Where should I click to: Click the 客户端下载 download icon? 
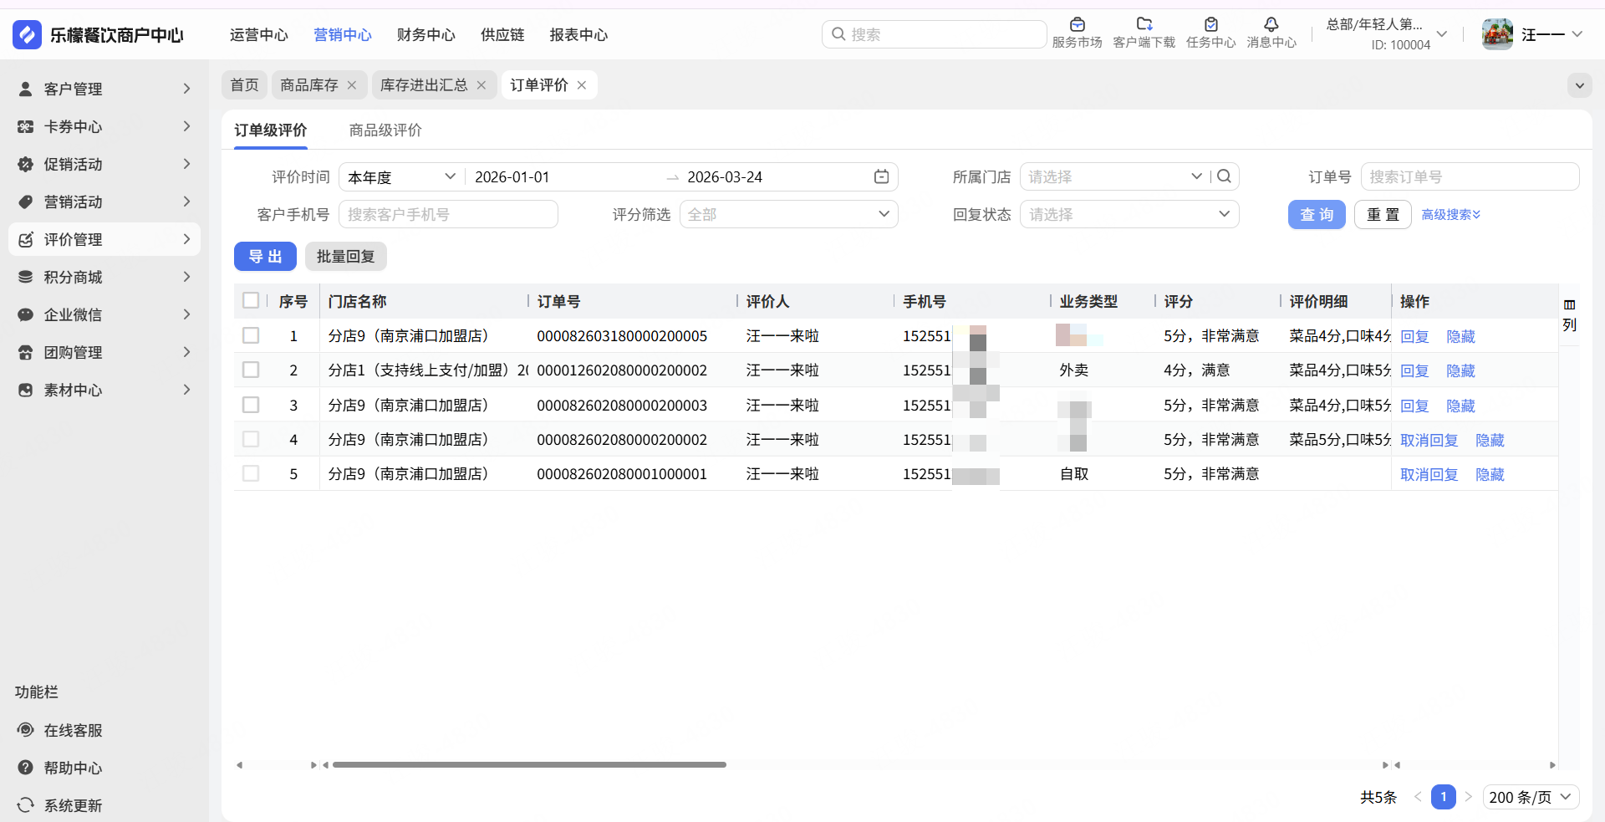tap(1144, 25)
